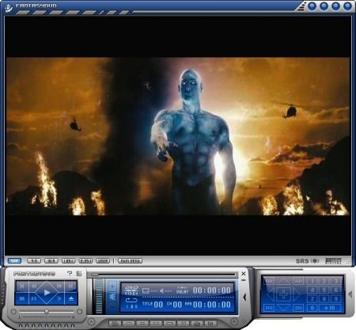Rewind the video
The width and height of the screenshot is (356, 330).
34,286
